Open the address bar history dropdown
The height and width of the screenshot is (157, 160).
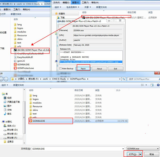120,79
